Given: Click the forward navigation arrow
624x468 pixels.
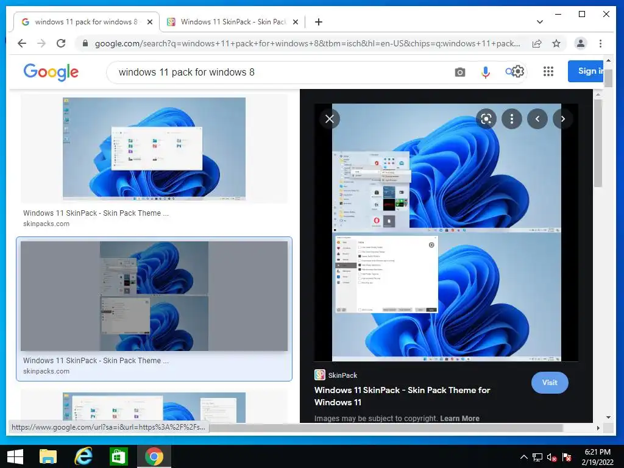Looking at the screenshot, I should coord(41,43).
